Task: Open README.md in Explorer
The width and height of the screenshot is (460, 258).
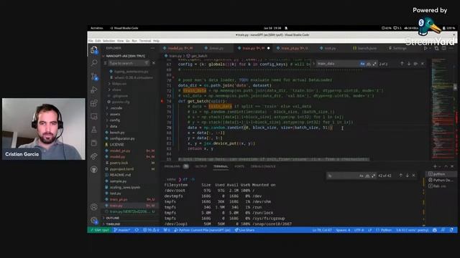Action: 120,175
